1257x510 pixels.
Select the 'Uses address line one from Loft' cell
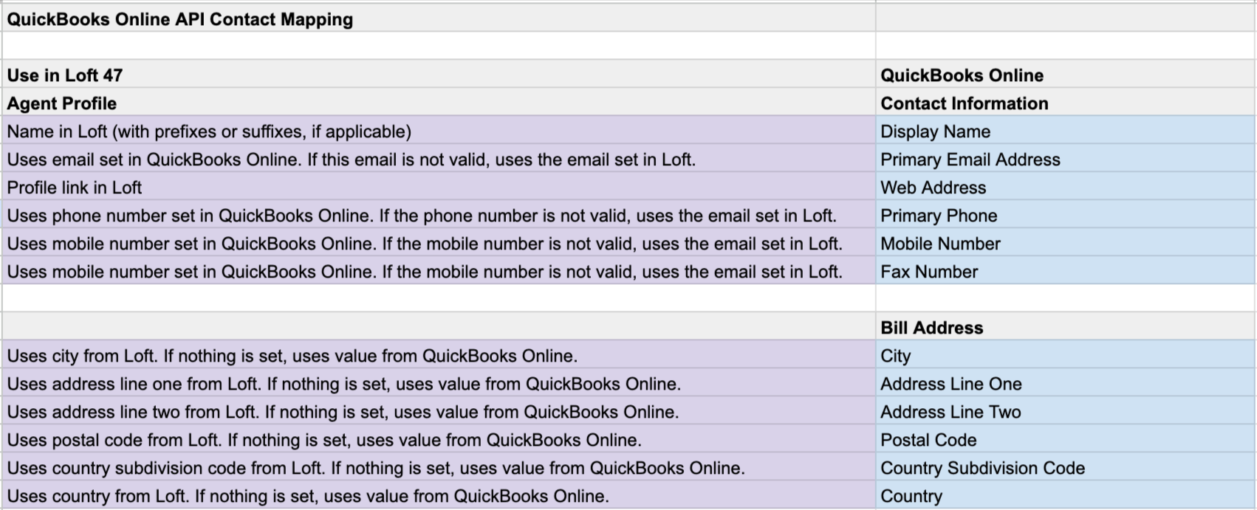(439, 383)
